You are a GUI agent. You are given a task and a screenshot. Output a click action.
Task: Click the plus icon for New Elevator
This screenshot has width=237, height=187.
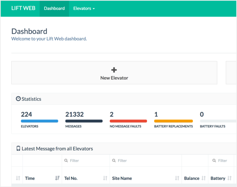(114, 70)
